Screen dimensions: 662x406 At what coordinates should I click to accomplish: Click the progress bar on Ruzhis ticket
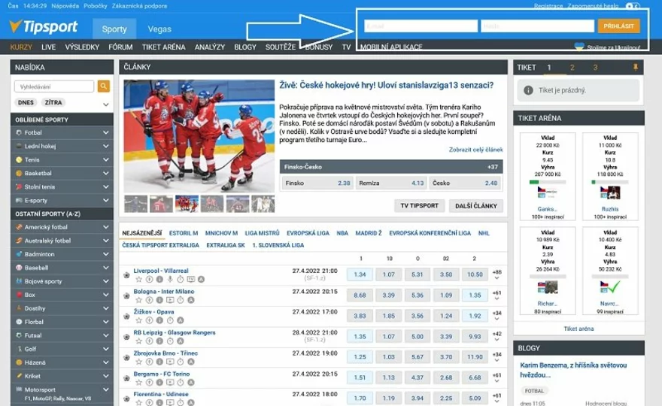610,182
